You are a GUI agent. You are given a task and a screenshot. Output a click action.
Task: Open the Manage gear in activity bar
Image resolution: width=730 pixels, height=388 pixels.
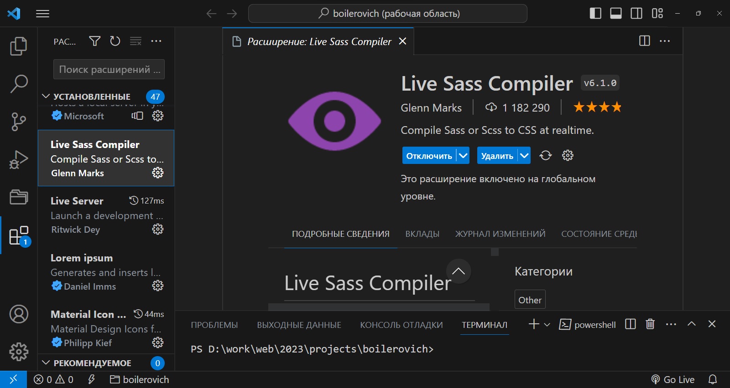coord(19,352)
